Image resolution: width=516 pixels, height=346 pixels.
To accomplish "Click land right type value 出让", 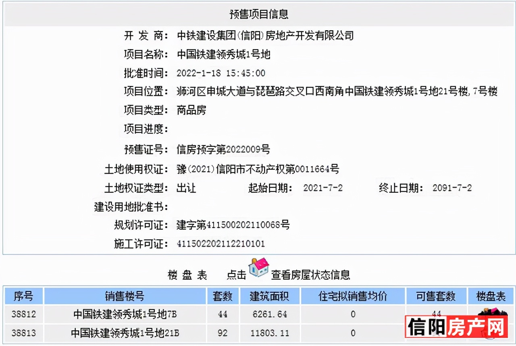I will pyautogui.click(x=187, y=188).
